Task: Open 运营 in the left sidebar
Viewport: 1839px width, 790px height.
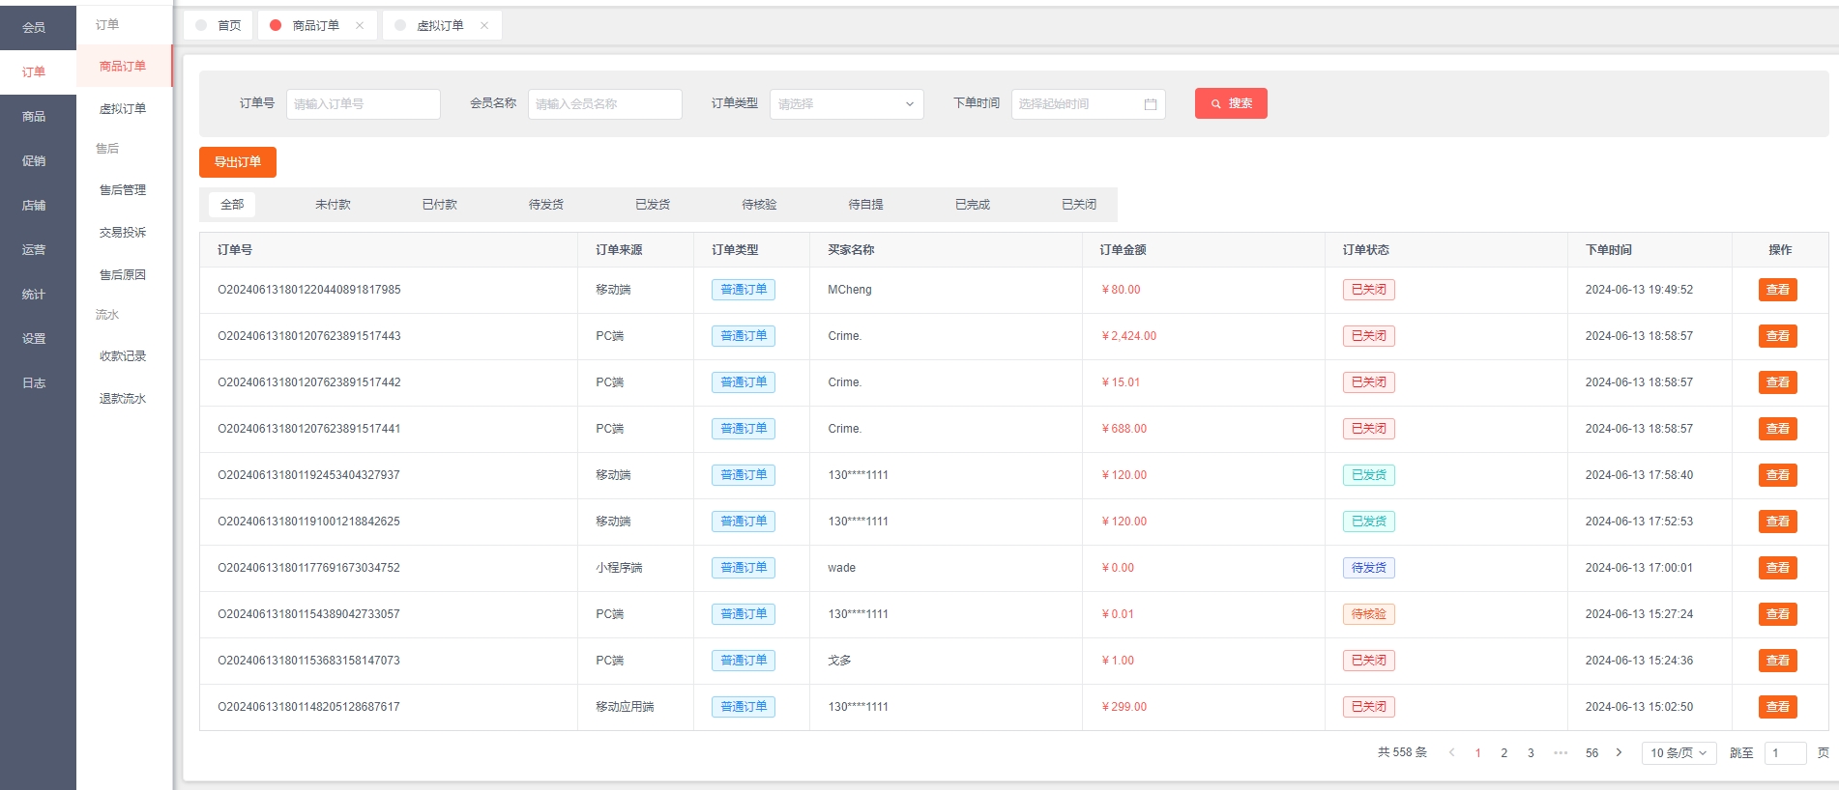Action: [38, 250]
